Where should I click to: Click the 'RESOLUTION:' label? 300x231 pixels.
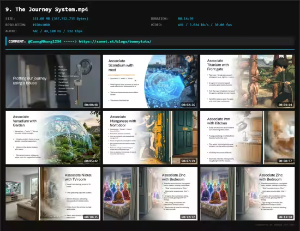point(16,25)
